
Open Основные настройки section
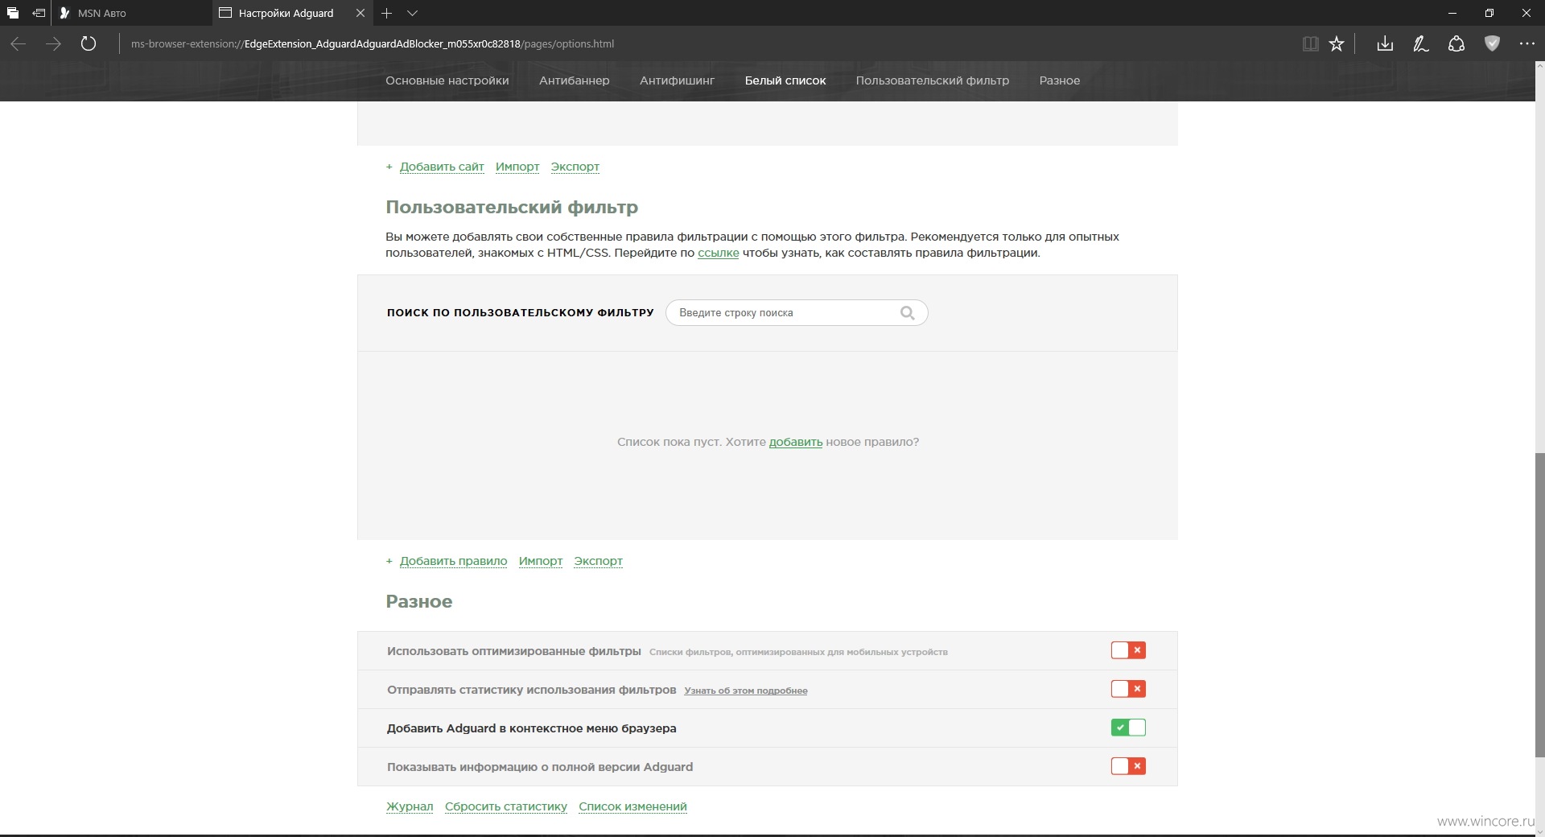(447, 80)
